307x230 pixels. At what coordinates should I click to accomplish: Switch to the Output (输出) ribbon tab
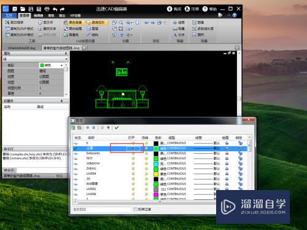click(x=62, y=15)
